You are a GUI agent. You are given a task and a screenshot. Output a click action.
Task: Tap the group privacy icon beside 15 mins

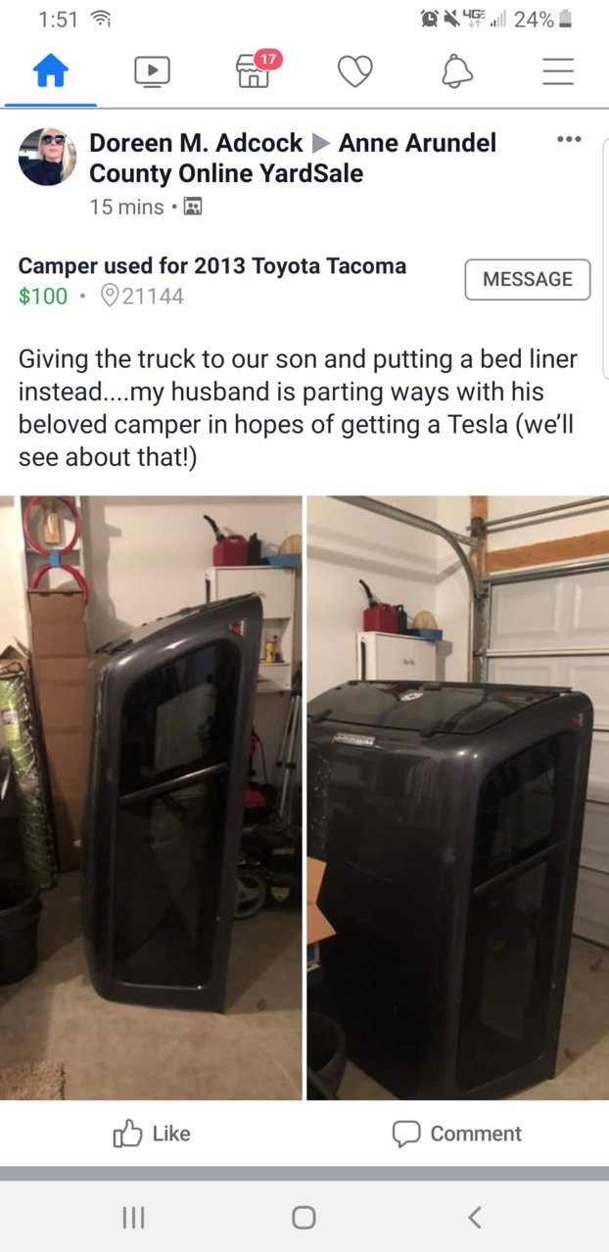click(x=193, y=207)
